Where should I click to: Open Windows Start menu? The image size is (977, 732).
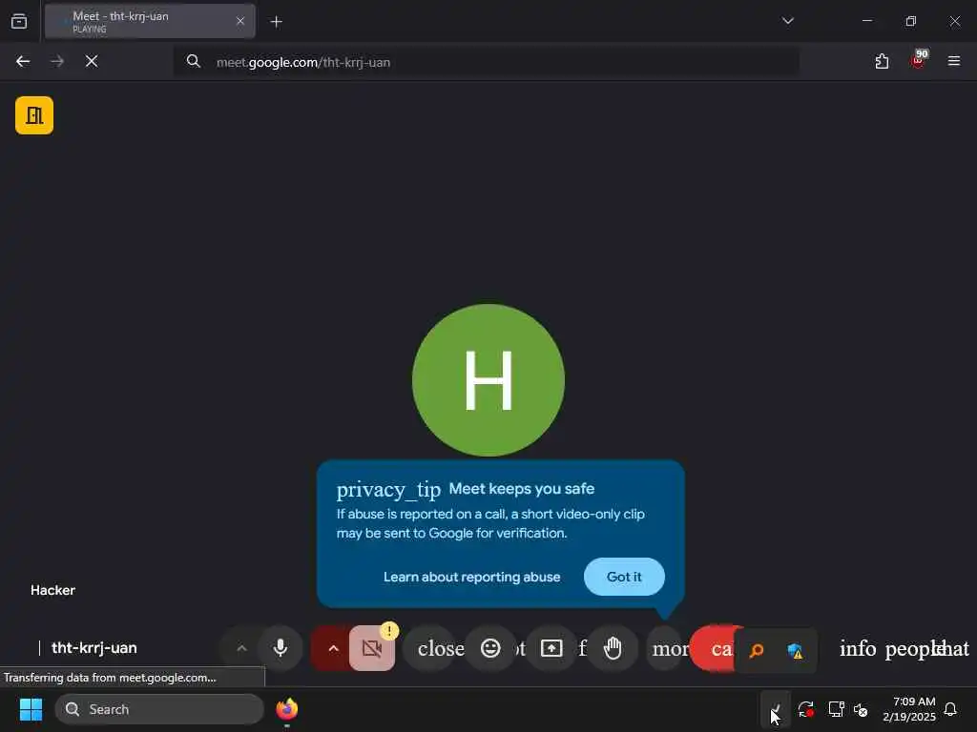click(x=31, y=709)
